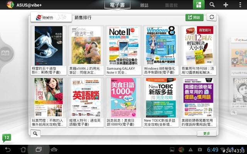Screen dimensions: 247x154
Task: Open the warning triangle notification
Action: click(x=191, y=149)
